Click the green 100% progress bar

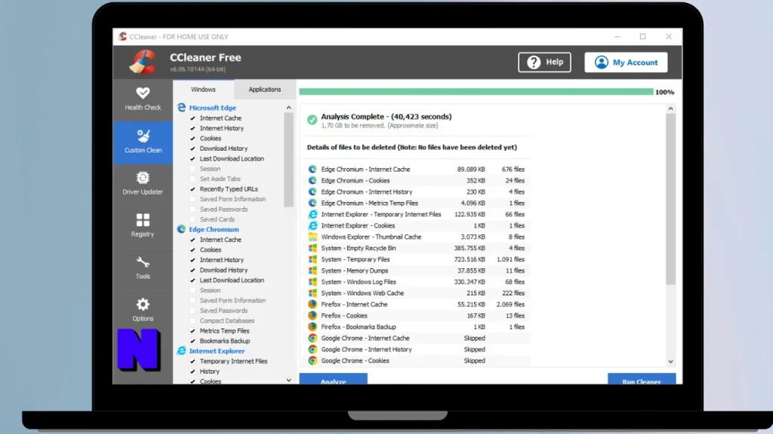coord(476,91)
